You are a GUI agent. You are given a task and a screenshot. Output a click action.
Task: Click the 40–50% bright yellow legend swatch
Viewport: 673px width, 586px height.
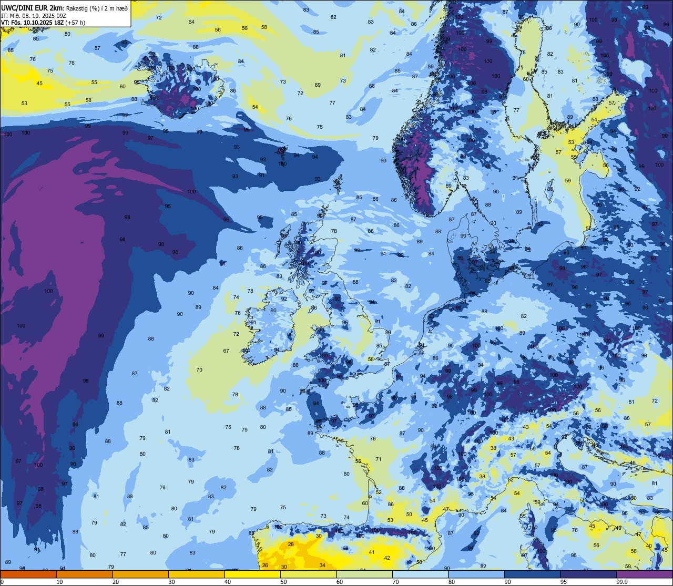click(x=252, y=574)
